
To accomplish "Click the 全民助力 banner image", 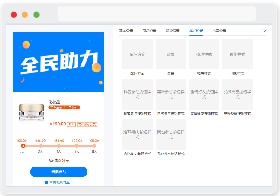I will tap(58, 62).
